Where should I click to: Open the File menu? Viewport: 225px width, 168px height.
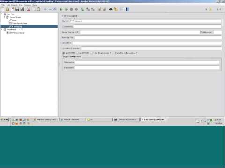3,5
